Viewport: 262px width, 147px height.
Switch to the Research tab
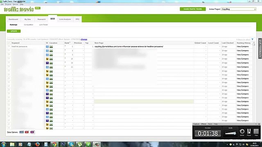pos(41,19)
